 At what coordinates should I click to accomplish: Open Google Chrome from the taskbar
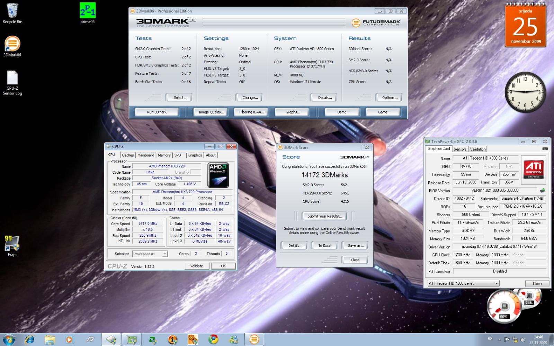pyautogui.click(x=213, y=339)
